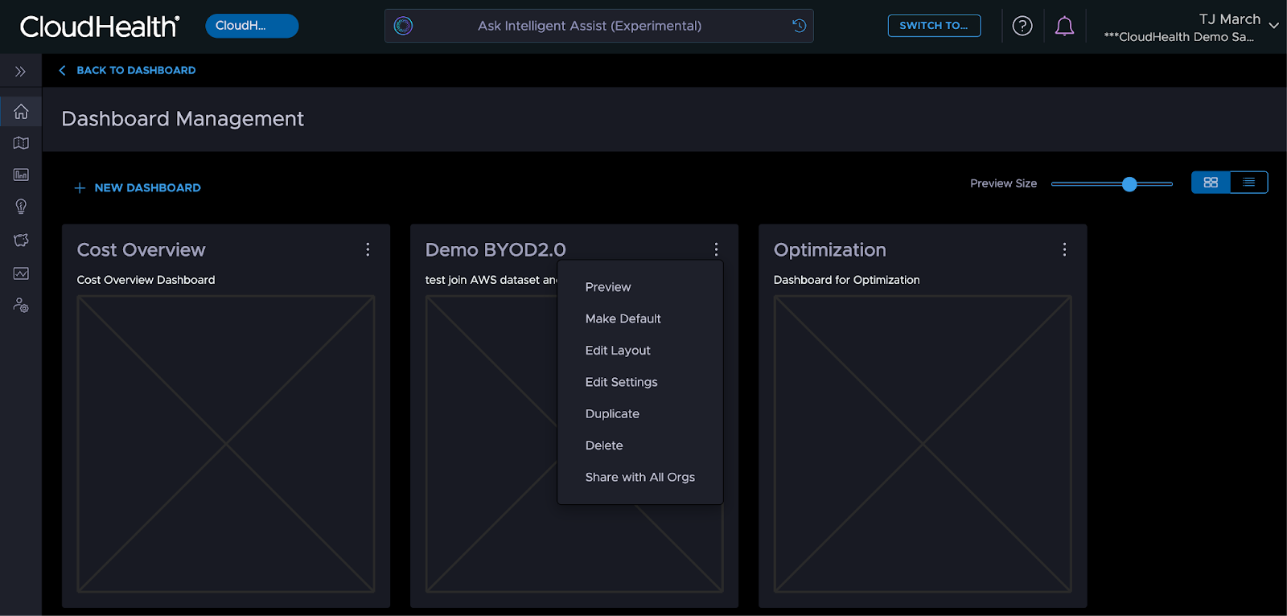Select Edit Layout from context menu
1287x616 pixels.
tap(618, 351)
